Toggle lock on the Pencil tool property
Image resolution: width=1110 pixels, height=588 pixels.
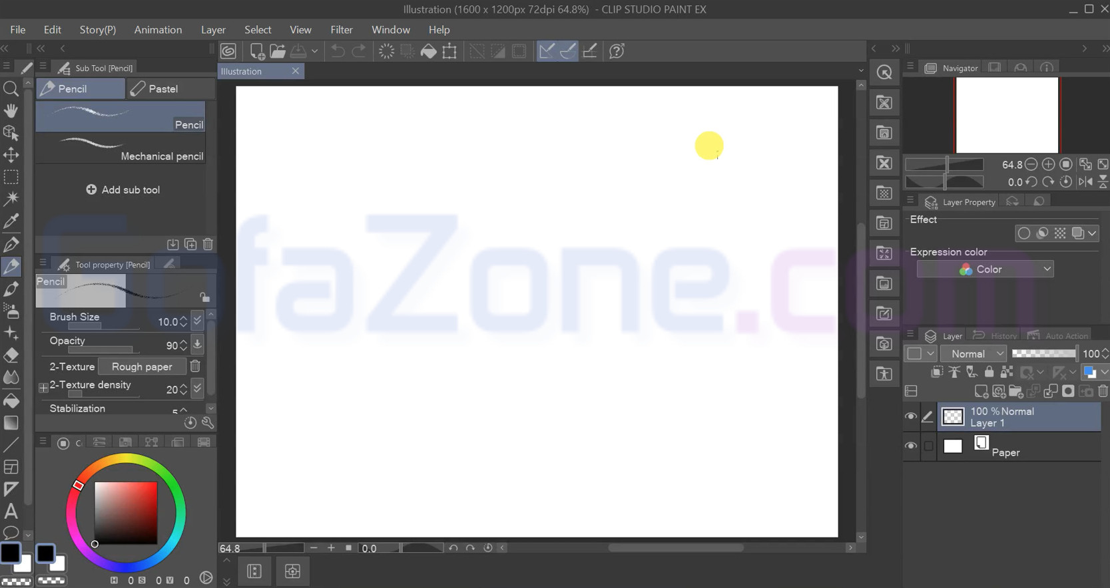point(204,297)
